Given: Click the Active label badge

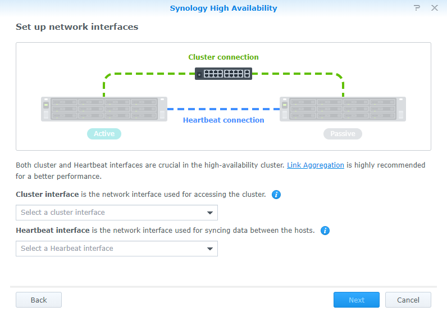Looking at the screenshot, I should tap(104, 134).
